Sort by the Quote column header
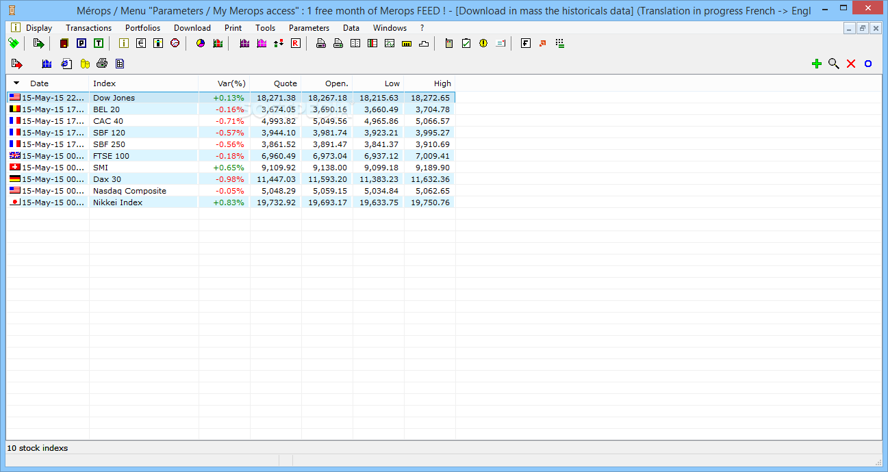Image resolution: width=888 pixels, height=472 pixels. pos(276,83)
